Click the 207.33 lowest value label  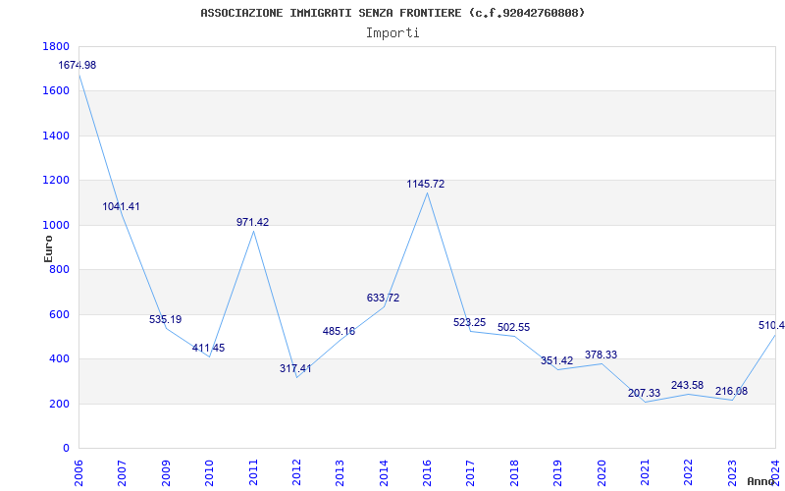[644, 393]
